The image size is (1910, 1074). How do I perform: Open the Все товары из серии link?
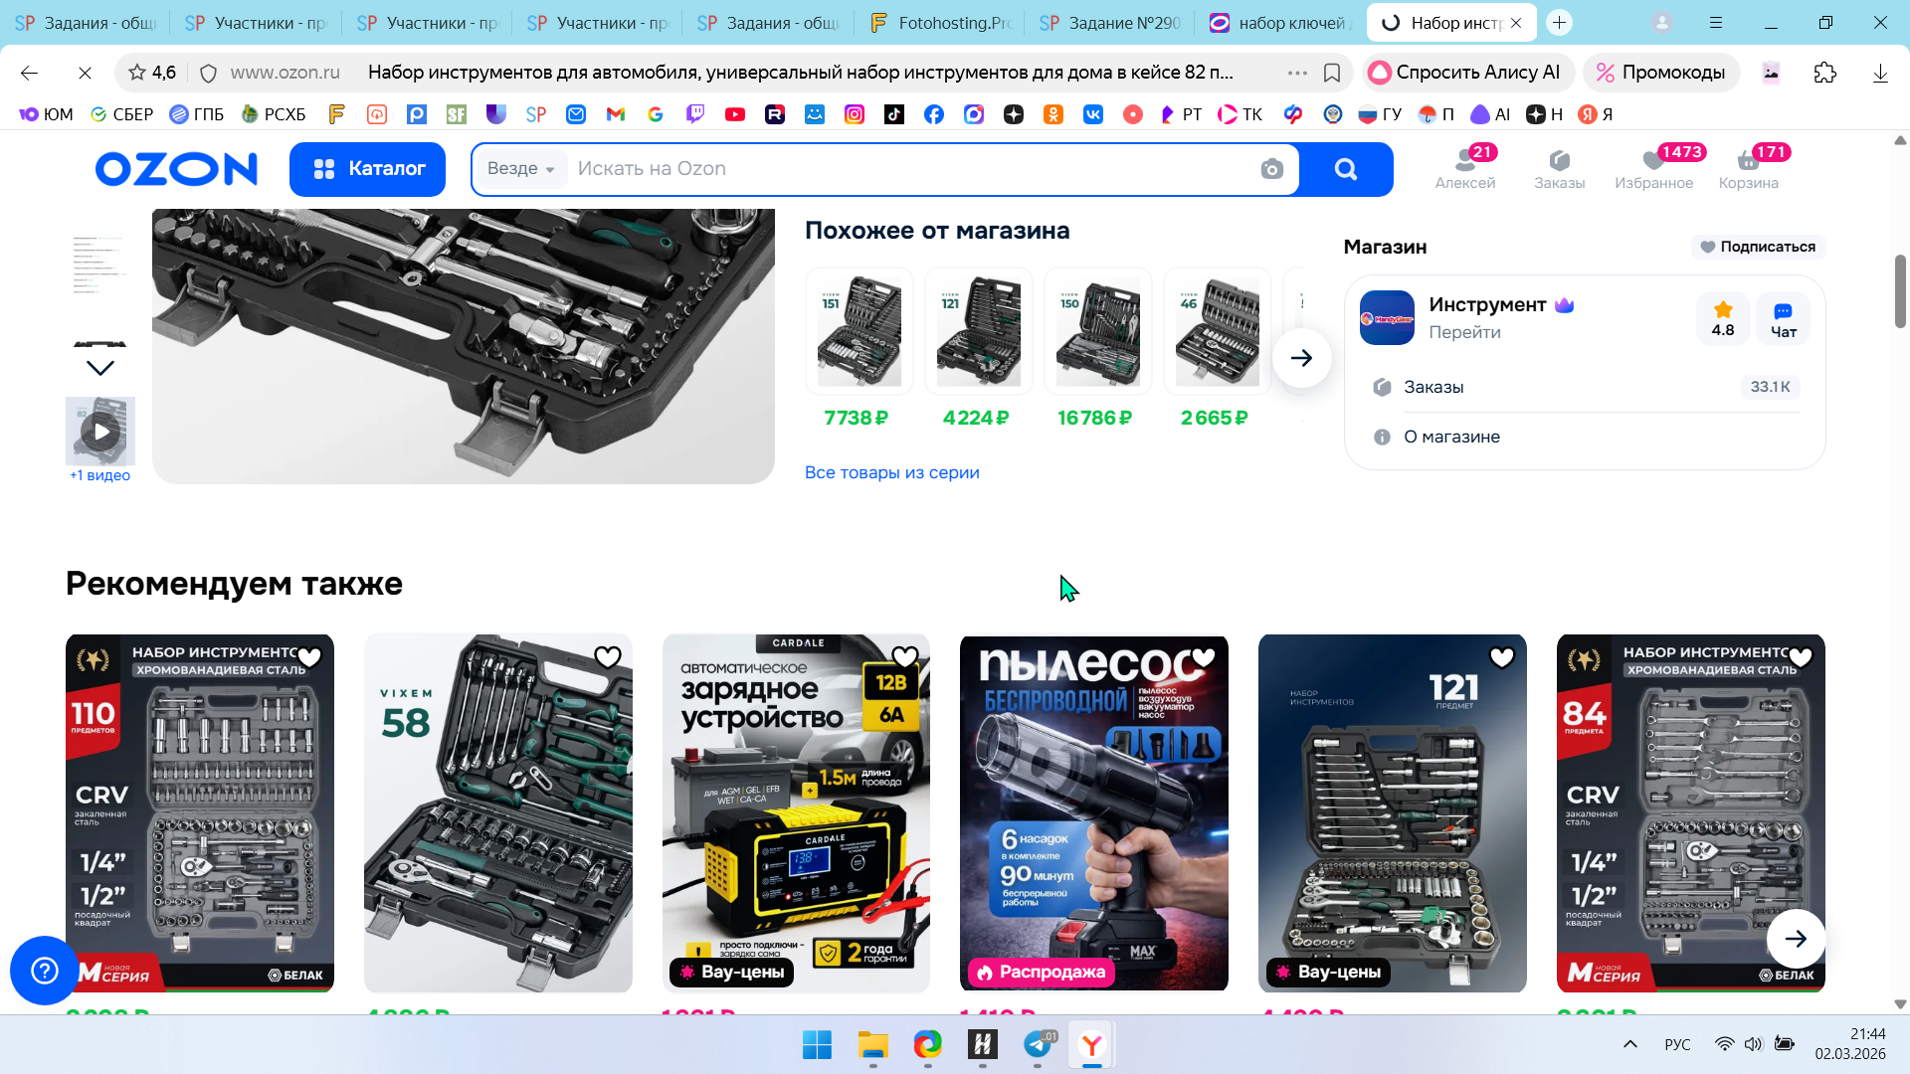tap(891, 472)
